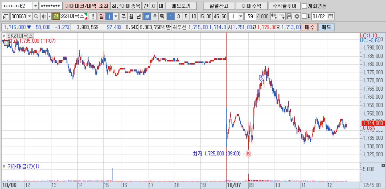Click the 잔 button
The image size is (386, 189).
146,6
